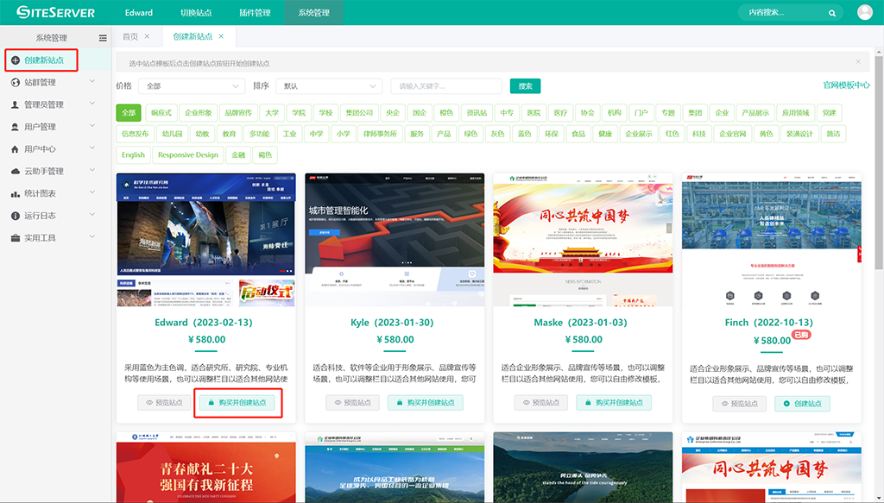Open the 排序 dropdown set to 默认

(329, 86)
